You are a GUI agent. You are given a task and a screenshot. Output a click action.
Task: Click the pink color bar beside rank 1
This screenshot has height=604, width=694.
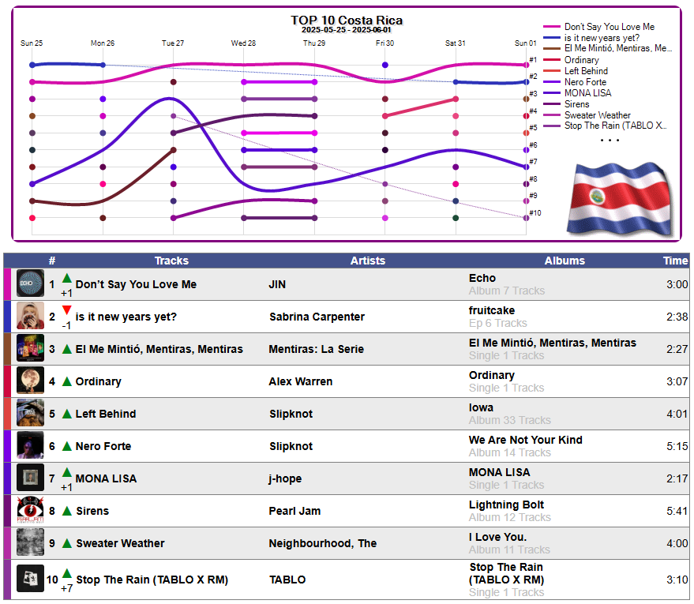7,284
